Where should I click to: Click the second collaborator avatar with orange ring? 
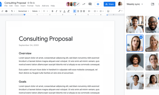click(x=72, y=4)
